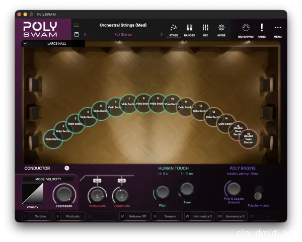Open MIDI Mapping

click(x=246, y=31)
